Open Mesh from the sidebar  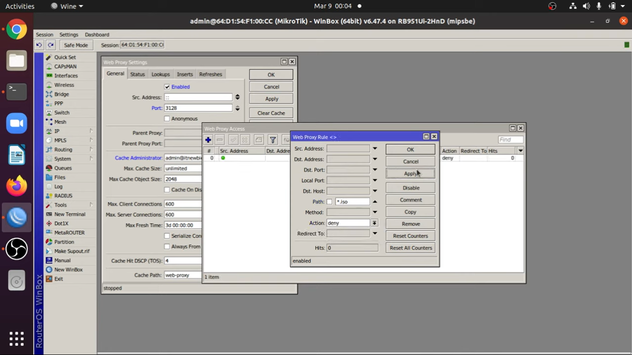(x=60, y=122)
